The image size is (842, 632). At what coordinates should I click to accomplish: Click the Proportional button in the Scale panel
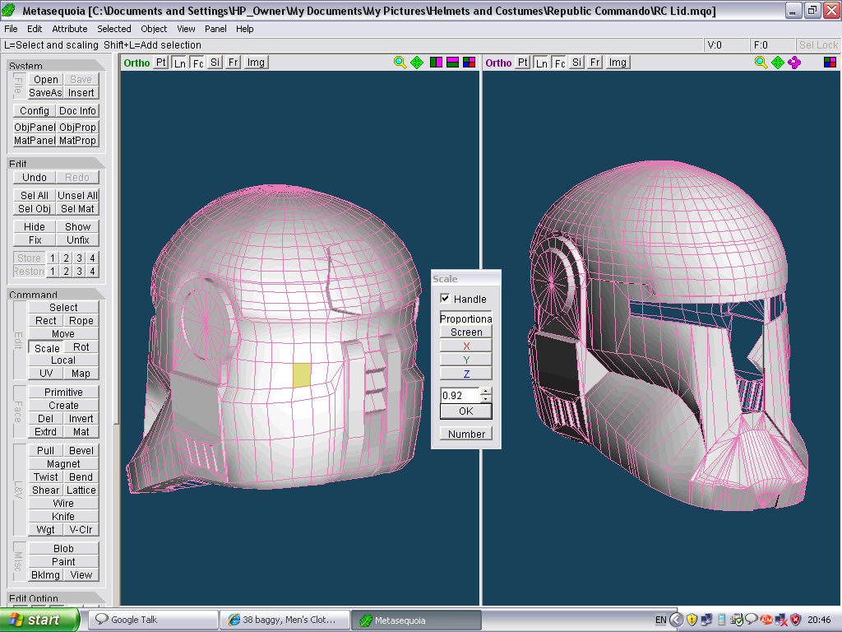[466, 318]
